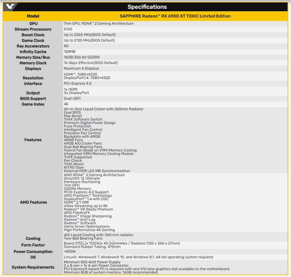Select the GPU row label
The width and height of the screenshot is (291, 277).
(33, 24)
